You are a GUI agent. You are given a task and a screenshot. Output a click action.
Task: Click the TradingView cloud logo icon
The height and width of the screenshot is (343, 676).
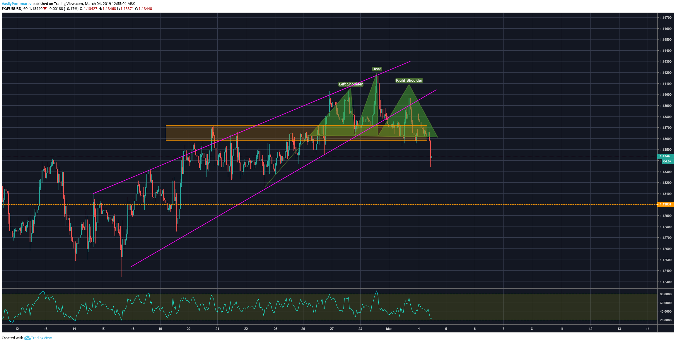(27, 338)
